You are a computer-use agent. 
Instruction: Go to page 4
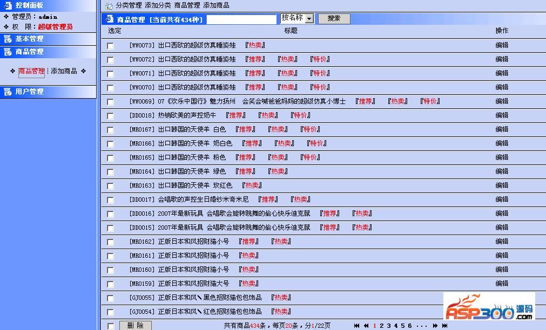(x=395, y=326)
